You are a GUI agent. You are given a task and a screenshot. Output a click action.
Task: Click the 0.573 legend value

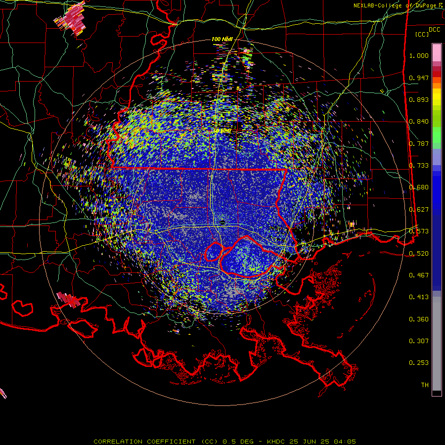pos(419,231)
